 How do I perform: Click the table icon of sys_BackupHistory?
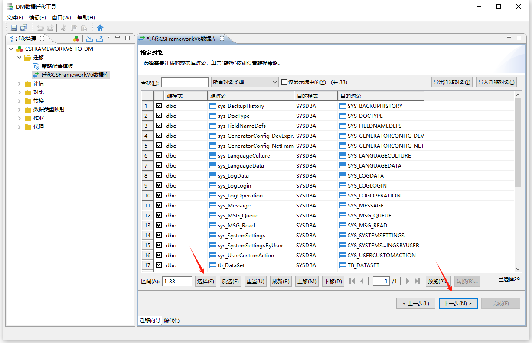coord(212,106)
